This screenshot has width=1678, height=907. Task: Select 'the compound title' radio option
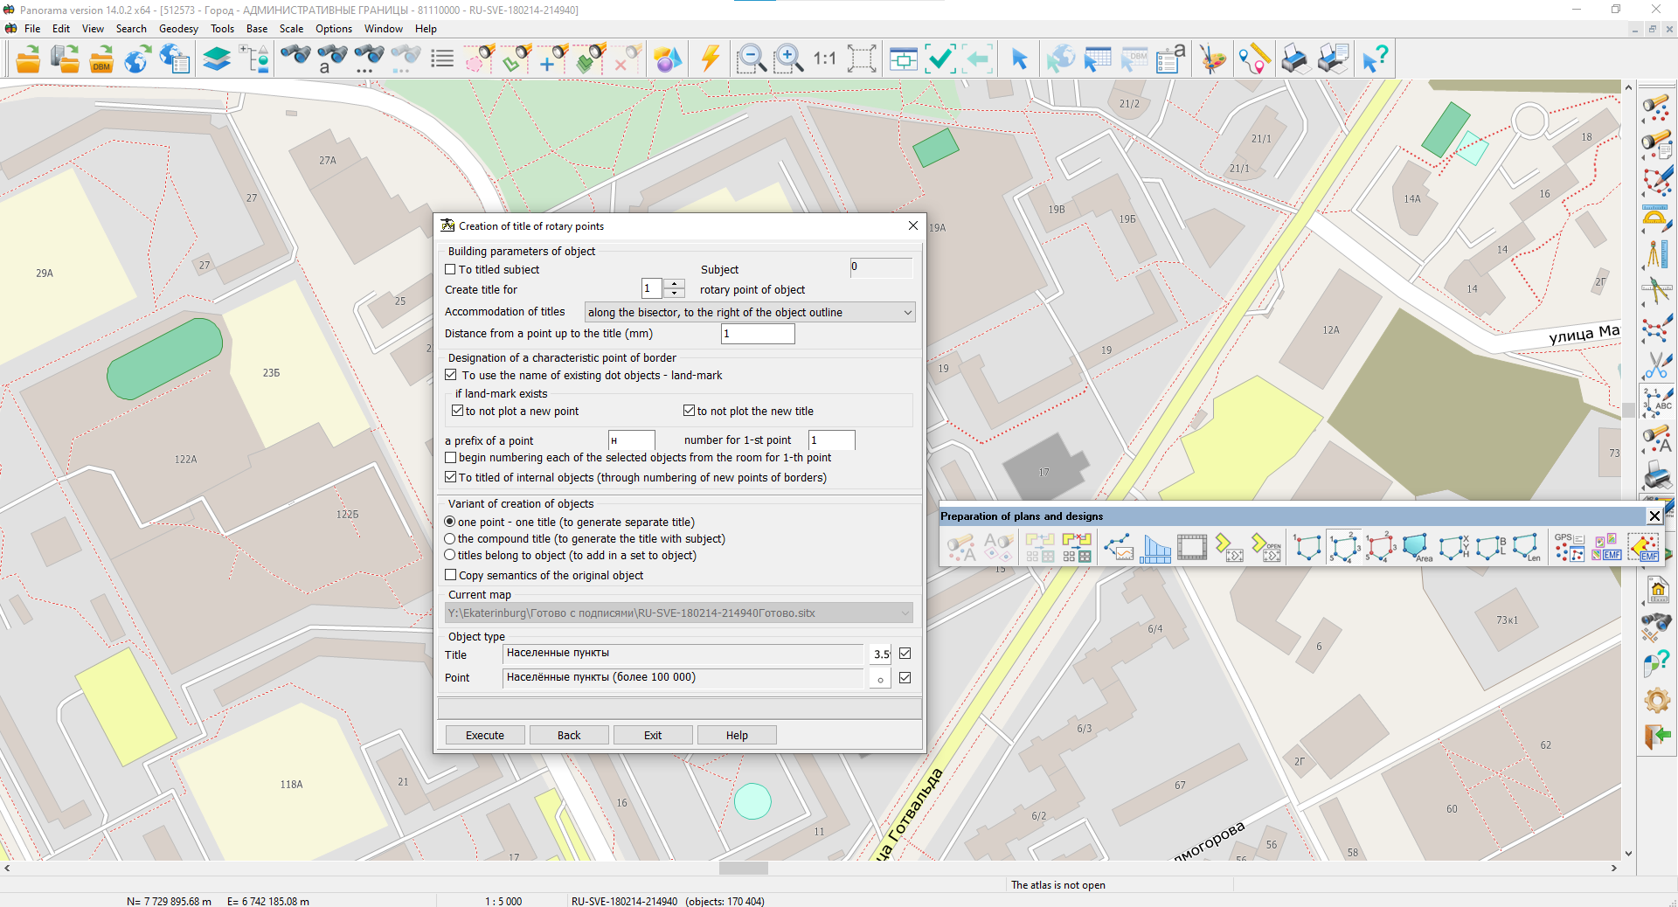point(450,539)
